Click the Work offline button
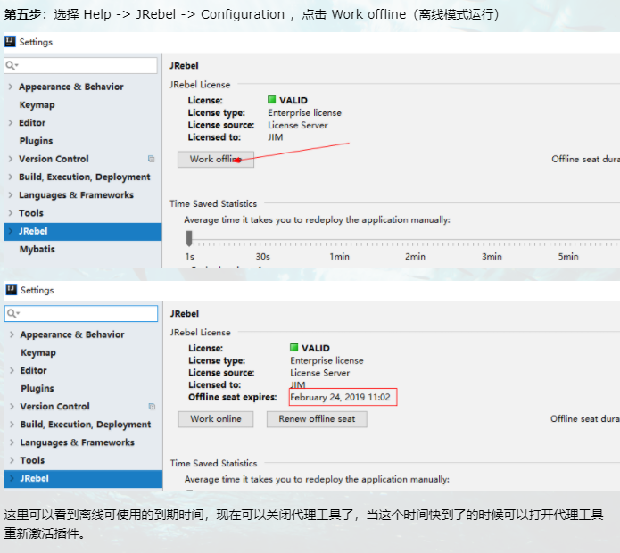 tap(216, 159)
